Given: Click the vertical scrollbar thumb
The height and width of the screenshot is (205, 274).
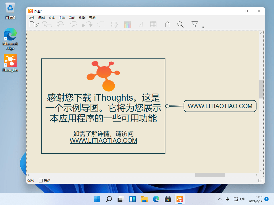Looking at the screenshot, I should (261, 89).
